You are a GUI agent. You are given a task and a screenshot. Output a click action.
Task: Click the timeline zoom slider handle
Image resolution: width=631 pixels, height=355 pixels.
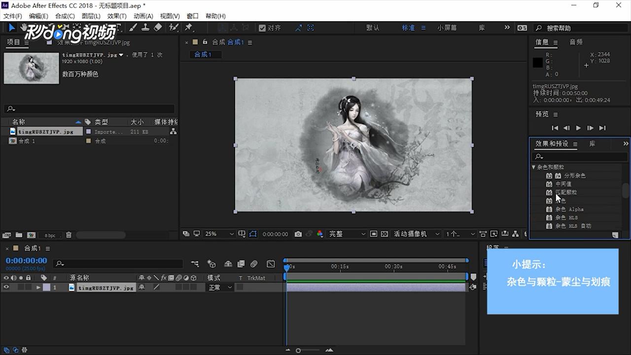(298, 351)
